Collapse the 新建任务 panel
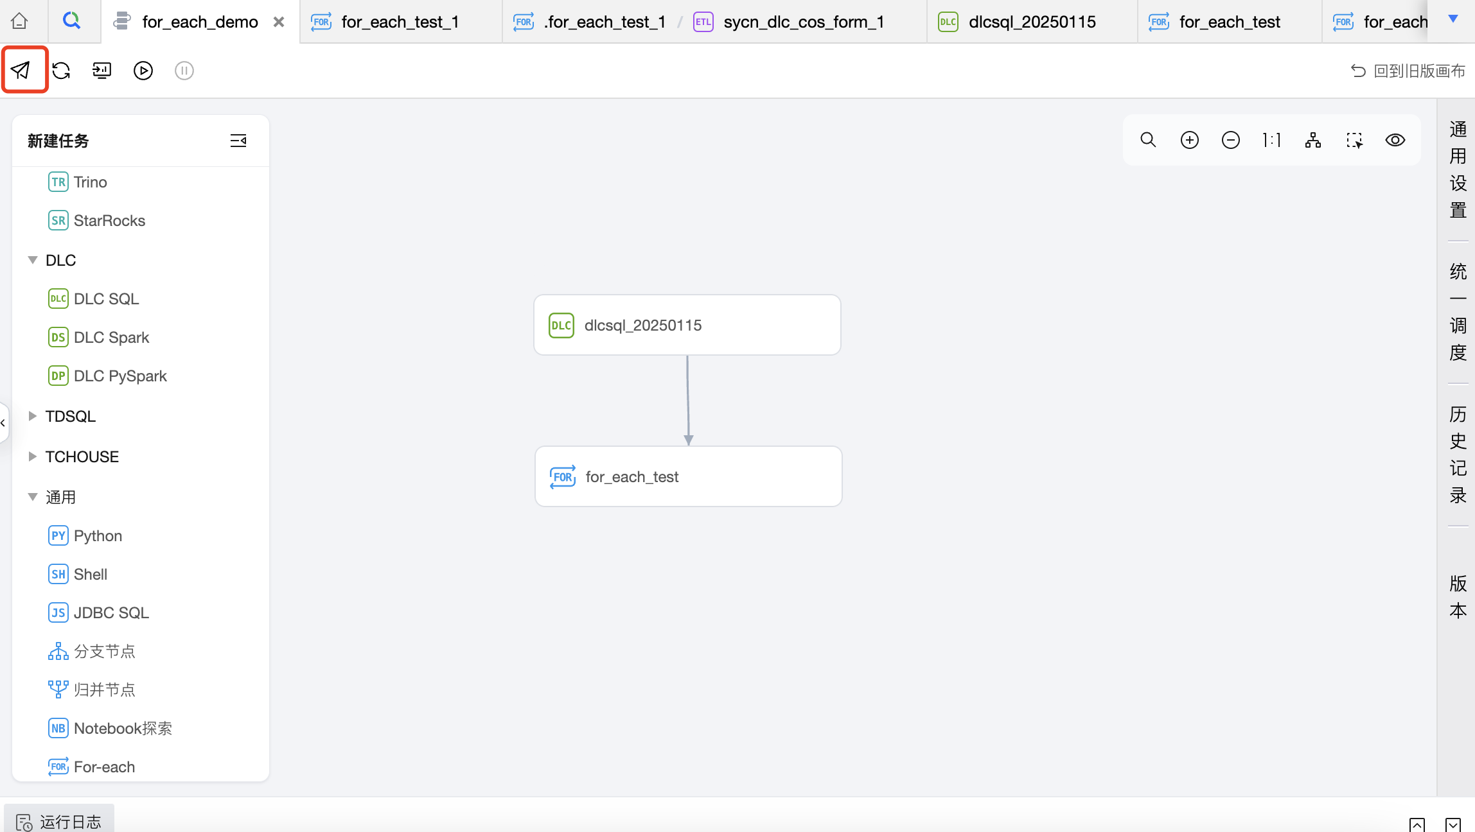1475x832 pixels. tap(238, 141)
